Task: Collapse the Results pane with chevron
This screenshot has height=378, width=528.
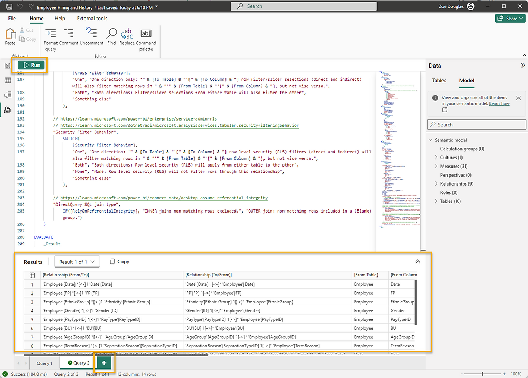Action: click(x=418, y=262)
